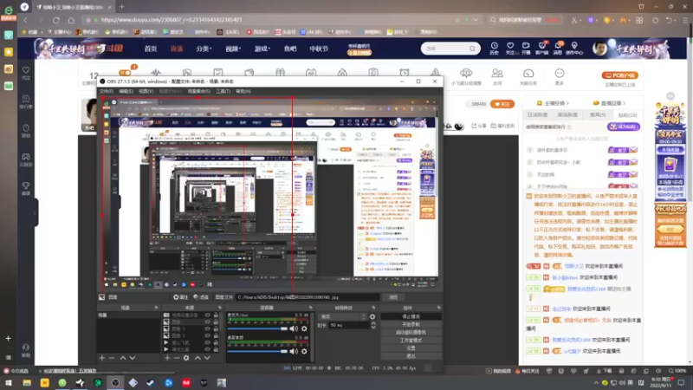Toggle lock on 图像 2 source

[x=216, y=335]
